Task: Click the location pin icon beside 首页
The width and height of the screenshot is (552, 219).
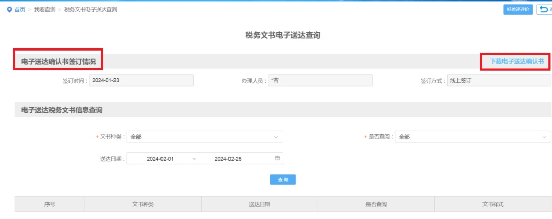Action: point(9,10)
